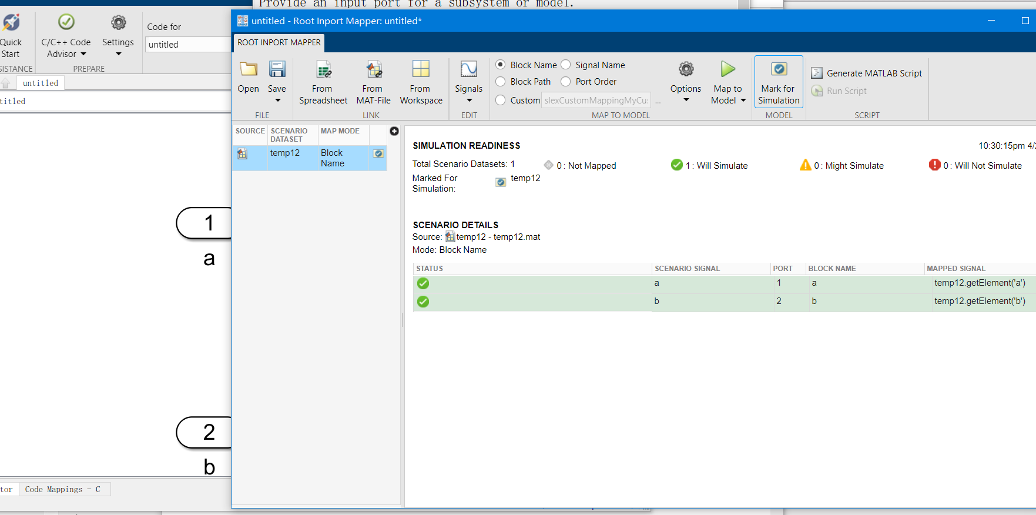Click mapped signal temp12.getElement('b')
This screenshot has width=1036, height=515.
pyautogui.click(x=980, y=301)
